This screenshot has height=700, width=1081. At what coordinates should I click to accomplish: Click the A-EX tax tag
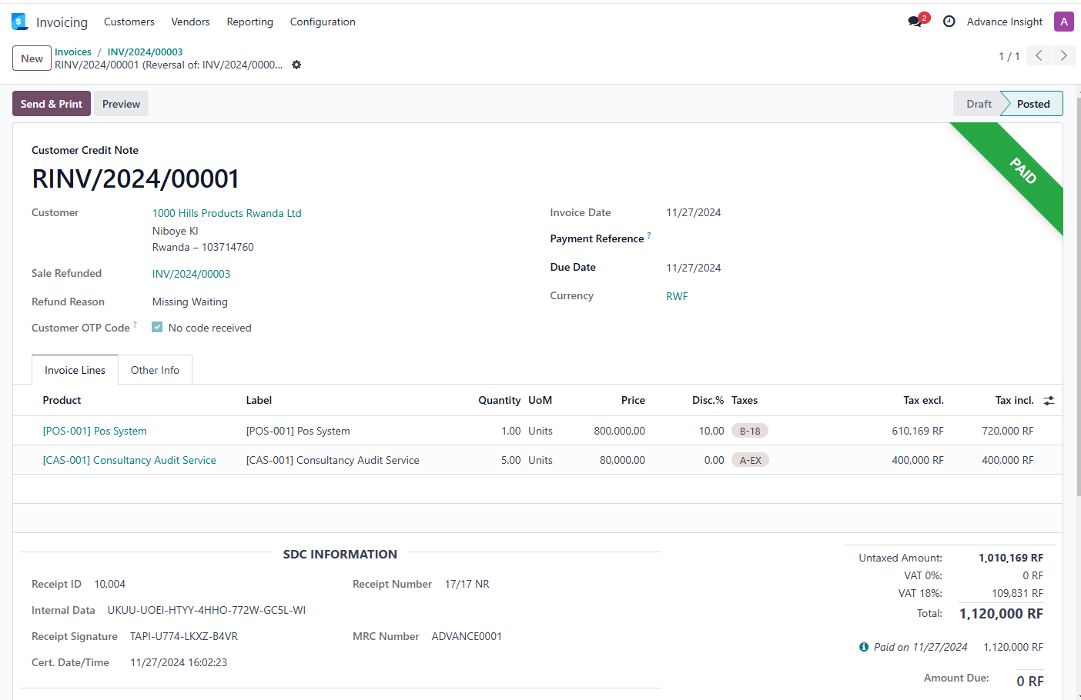click(x=750, y=460)
